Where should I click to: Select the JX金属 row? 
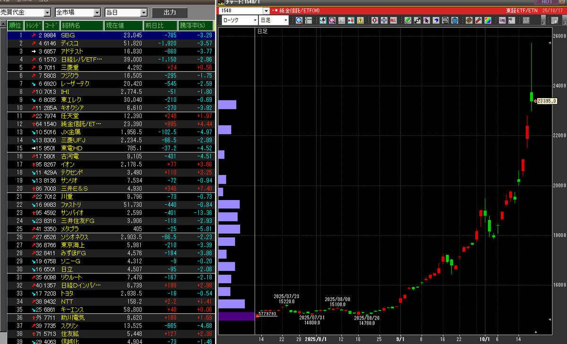pyautogui.click(x=111, y=132)
